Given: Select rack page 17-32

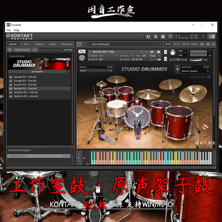Looking at the screenshot, I should pos(176,44).
